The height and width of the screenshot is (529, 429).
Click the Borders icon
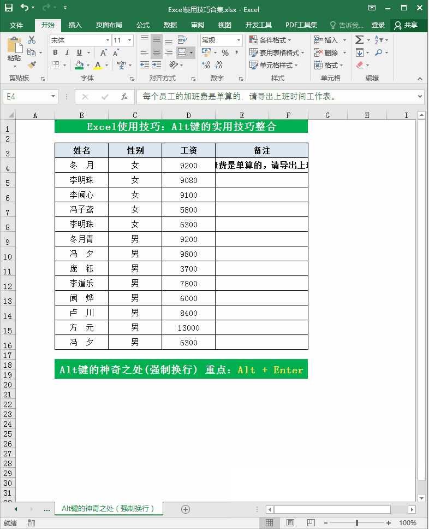pyautogui.click(x=55, y=65)
